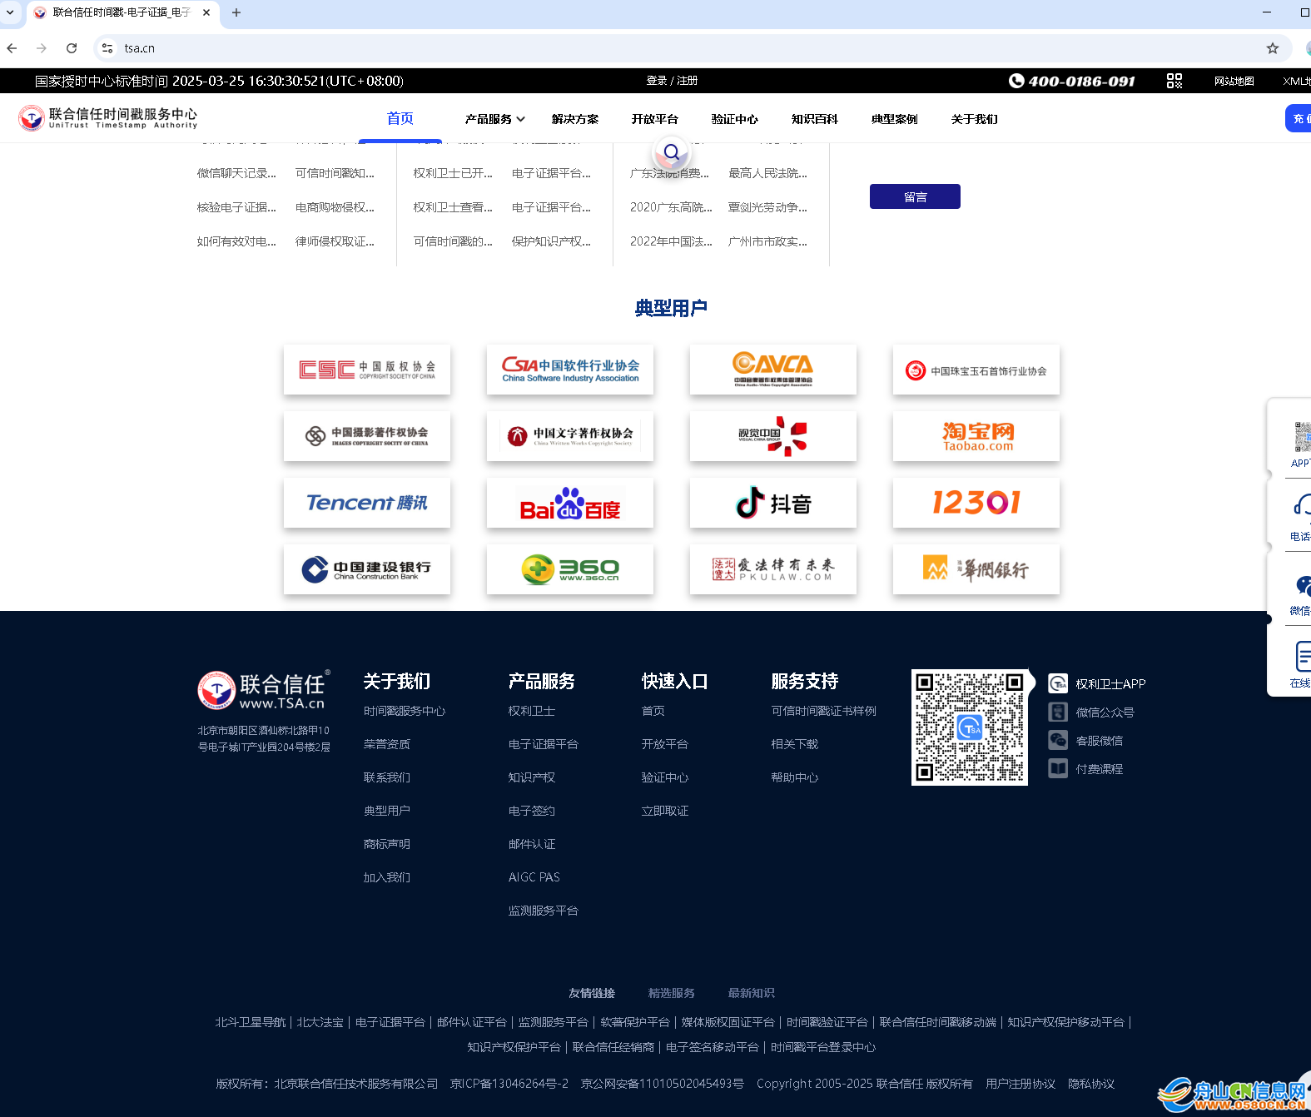Screen dimensions: 1311x1117
Task: Open the 关于我们 nav item
Action: pyautogui.click(x=975, y=119)
